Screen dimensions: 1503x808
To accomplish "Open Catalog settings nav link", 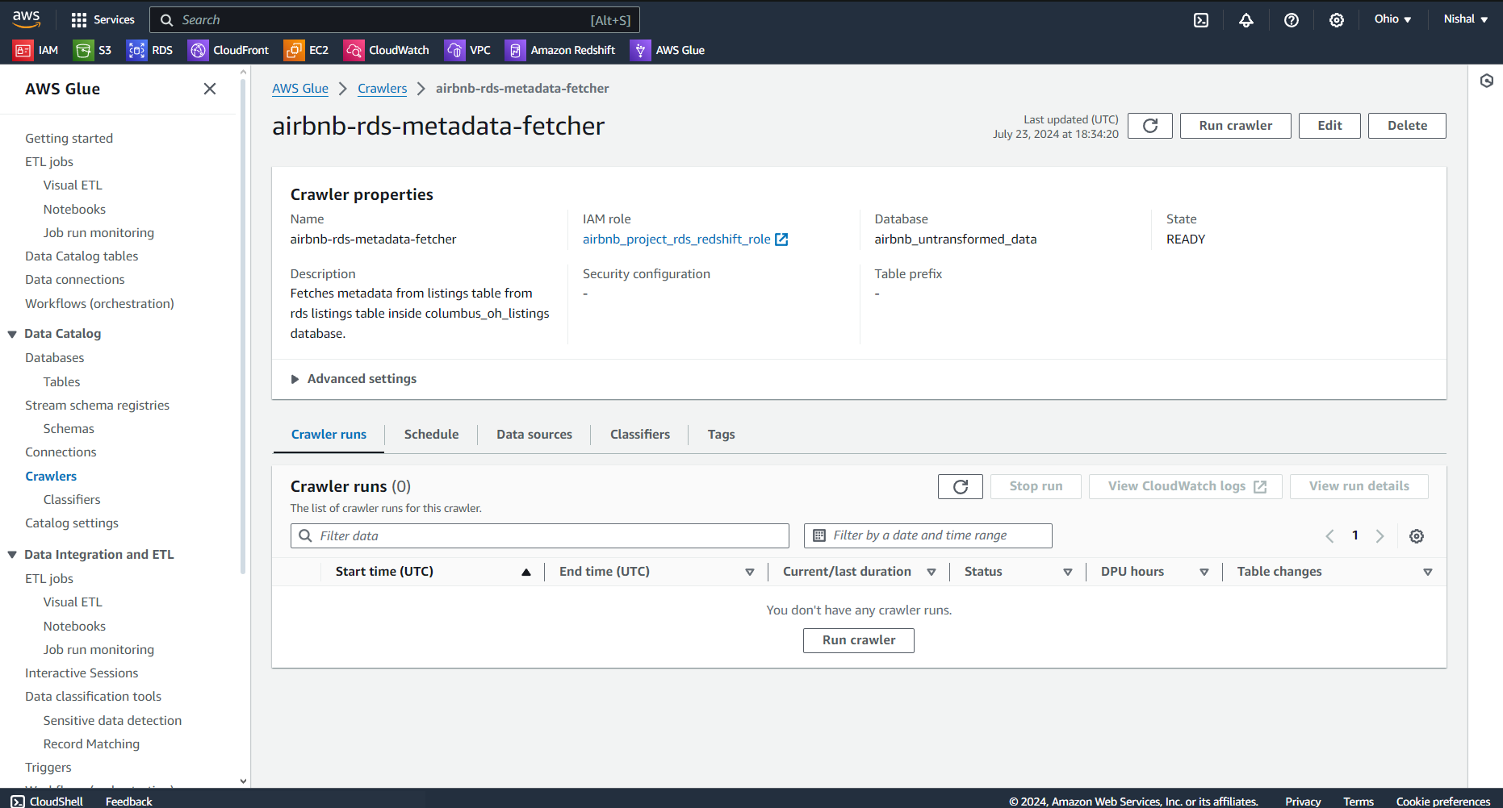I will [72, 523].
